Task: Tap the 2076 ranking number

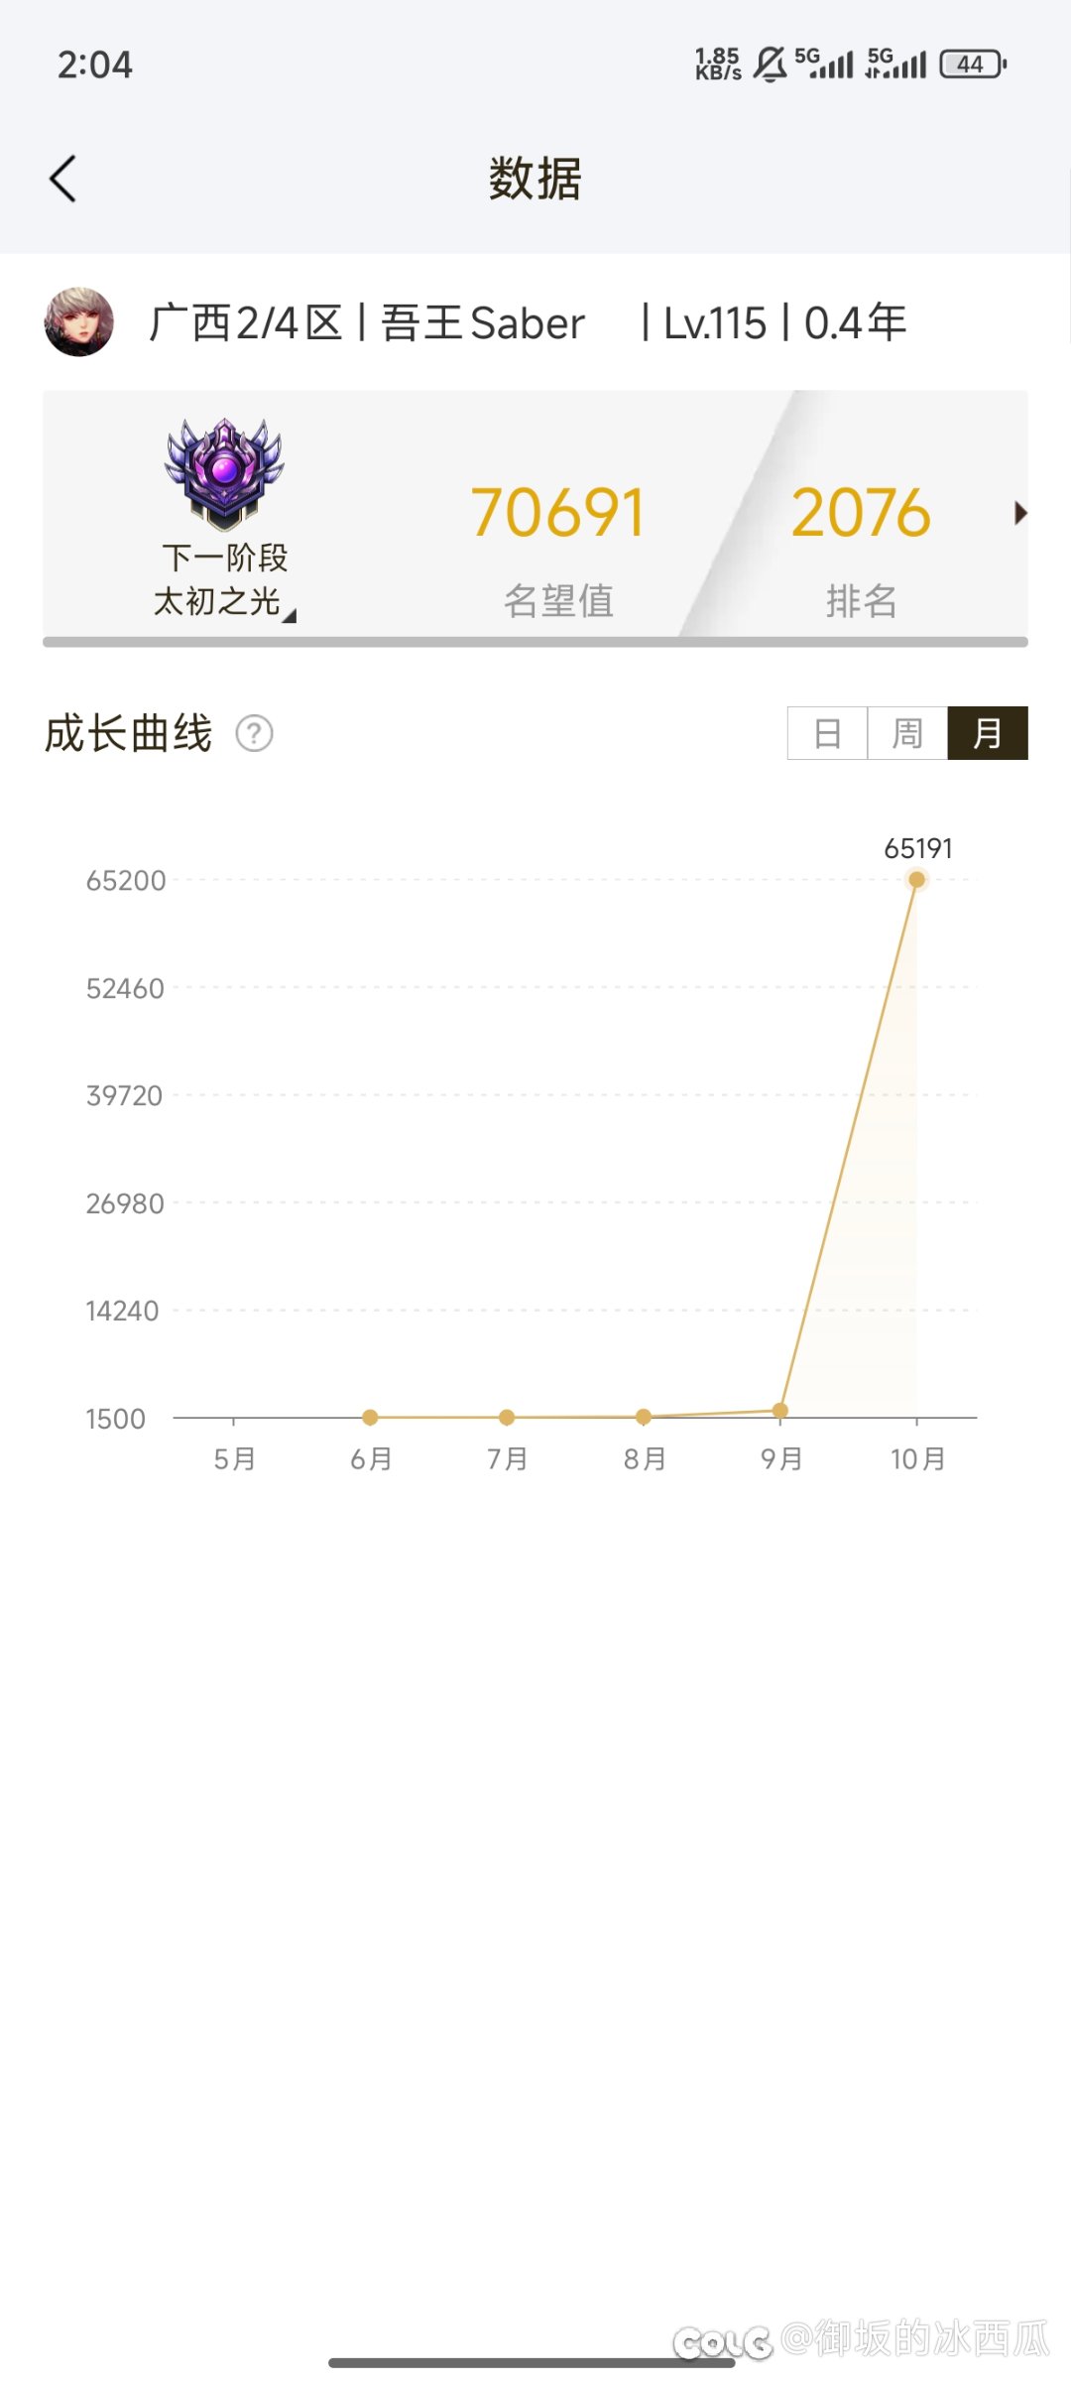Action: [861, 513]
